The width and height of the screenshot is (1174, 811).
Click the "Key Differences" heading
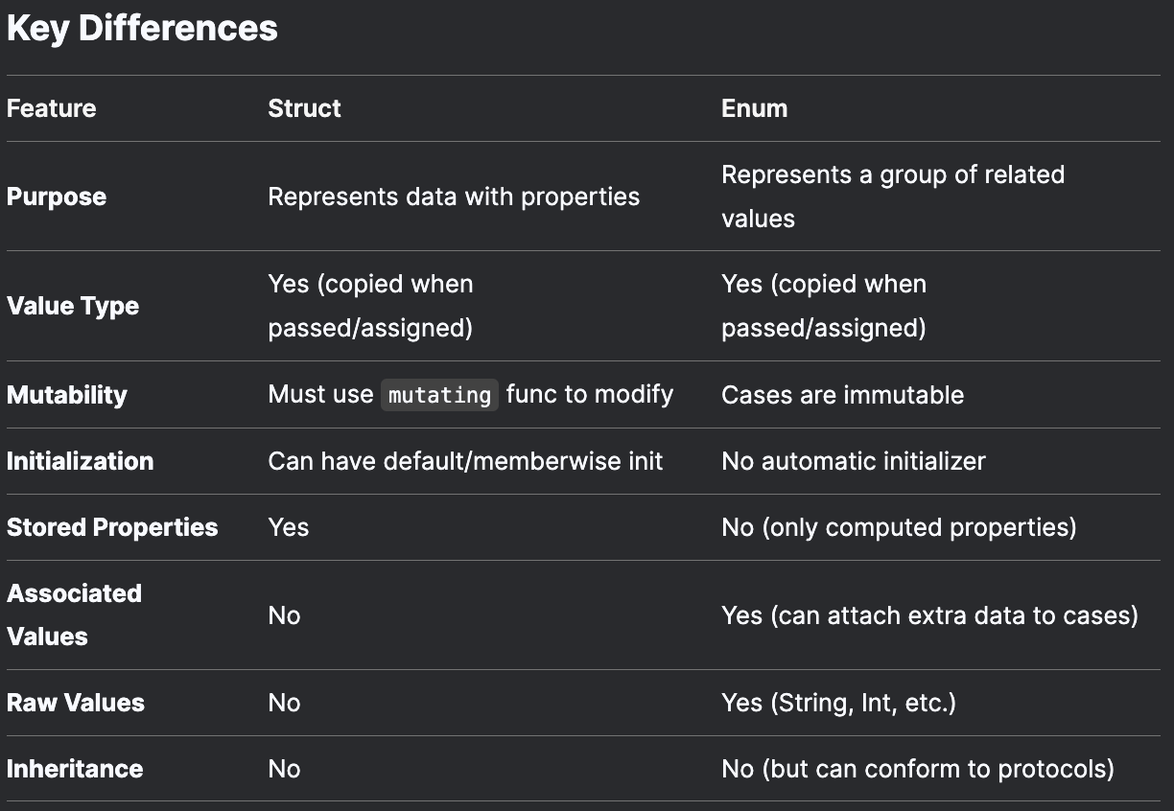pos(142,29)
